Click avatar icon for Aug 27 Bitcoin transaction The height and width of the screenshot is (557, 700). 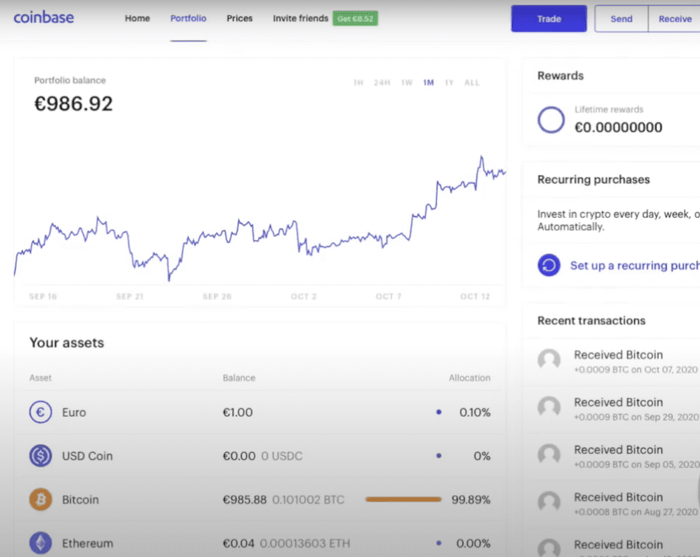(549, 502)
